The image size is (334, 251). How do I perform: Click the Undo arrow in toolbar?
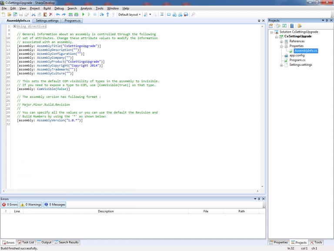58,14
